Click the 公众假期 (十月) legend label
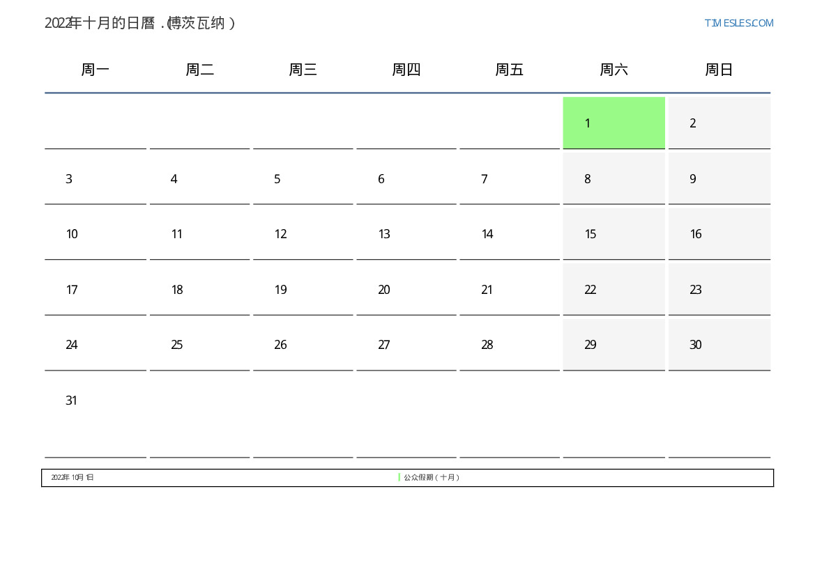Image resolution: width=815 pixels, height=576 pixels. 431,478
